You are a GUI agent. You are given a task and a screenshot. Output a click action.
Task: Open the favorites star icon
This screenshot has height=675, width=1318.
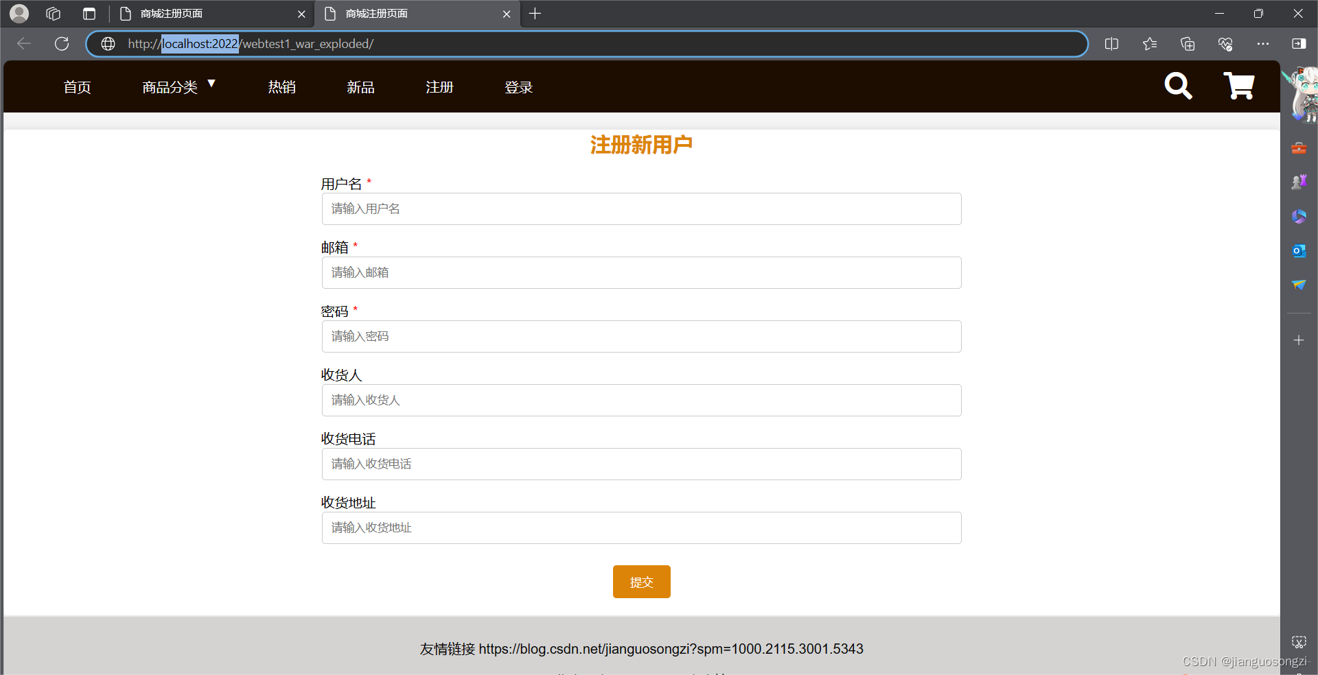[1150, 43]
